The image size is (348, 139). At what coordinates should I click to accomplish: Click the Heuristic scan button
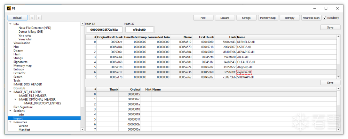tap(311, 18)
